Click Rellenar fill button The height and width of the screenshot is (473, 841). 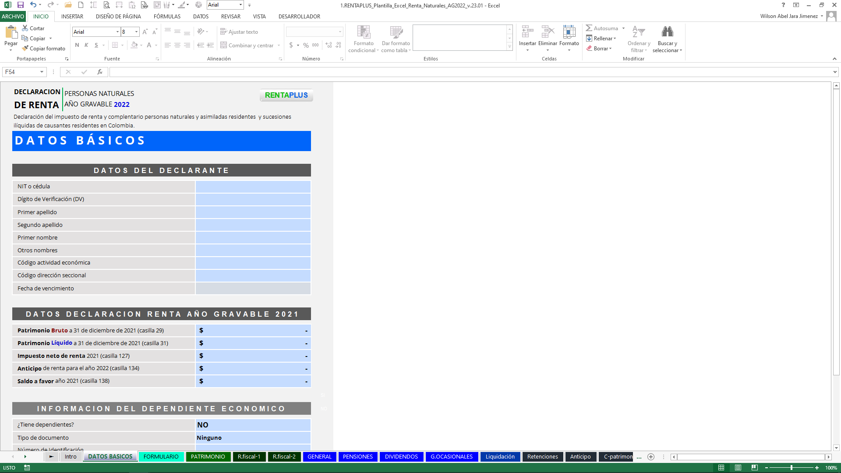coord(601,39)
